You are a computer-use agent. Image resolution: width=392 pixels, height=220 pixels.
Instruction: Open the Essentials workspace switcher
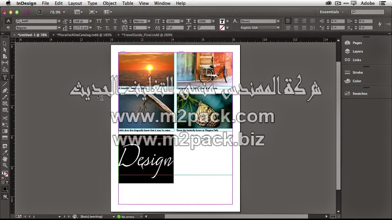point(332,12)
